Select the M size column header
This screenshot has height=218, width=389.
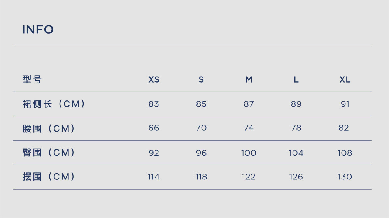pyautogui.click(x=249, y=79)
